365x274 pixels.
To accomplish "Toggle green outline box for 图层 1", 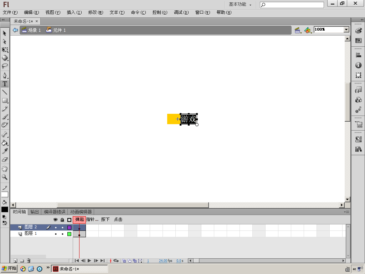I will click(70, 234).
